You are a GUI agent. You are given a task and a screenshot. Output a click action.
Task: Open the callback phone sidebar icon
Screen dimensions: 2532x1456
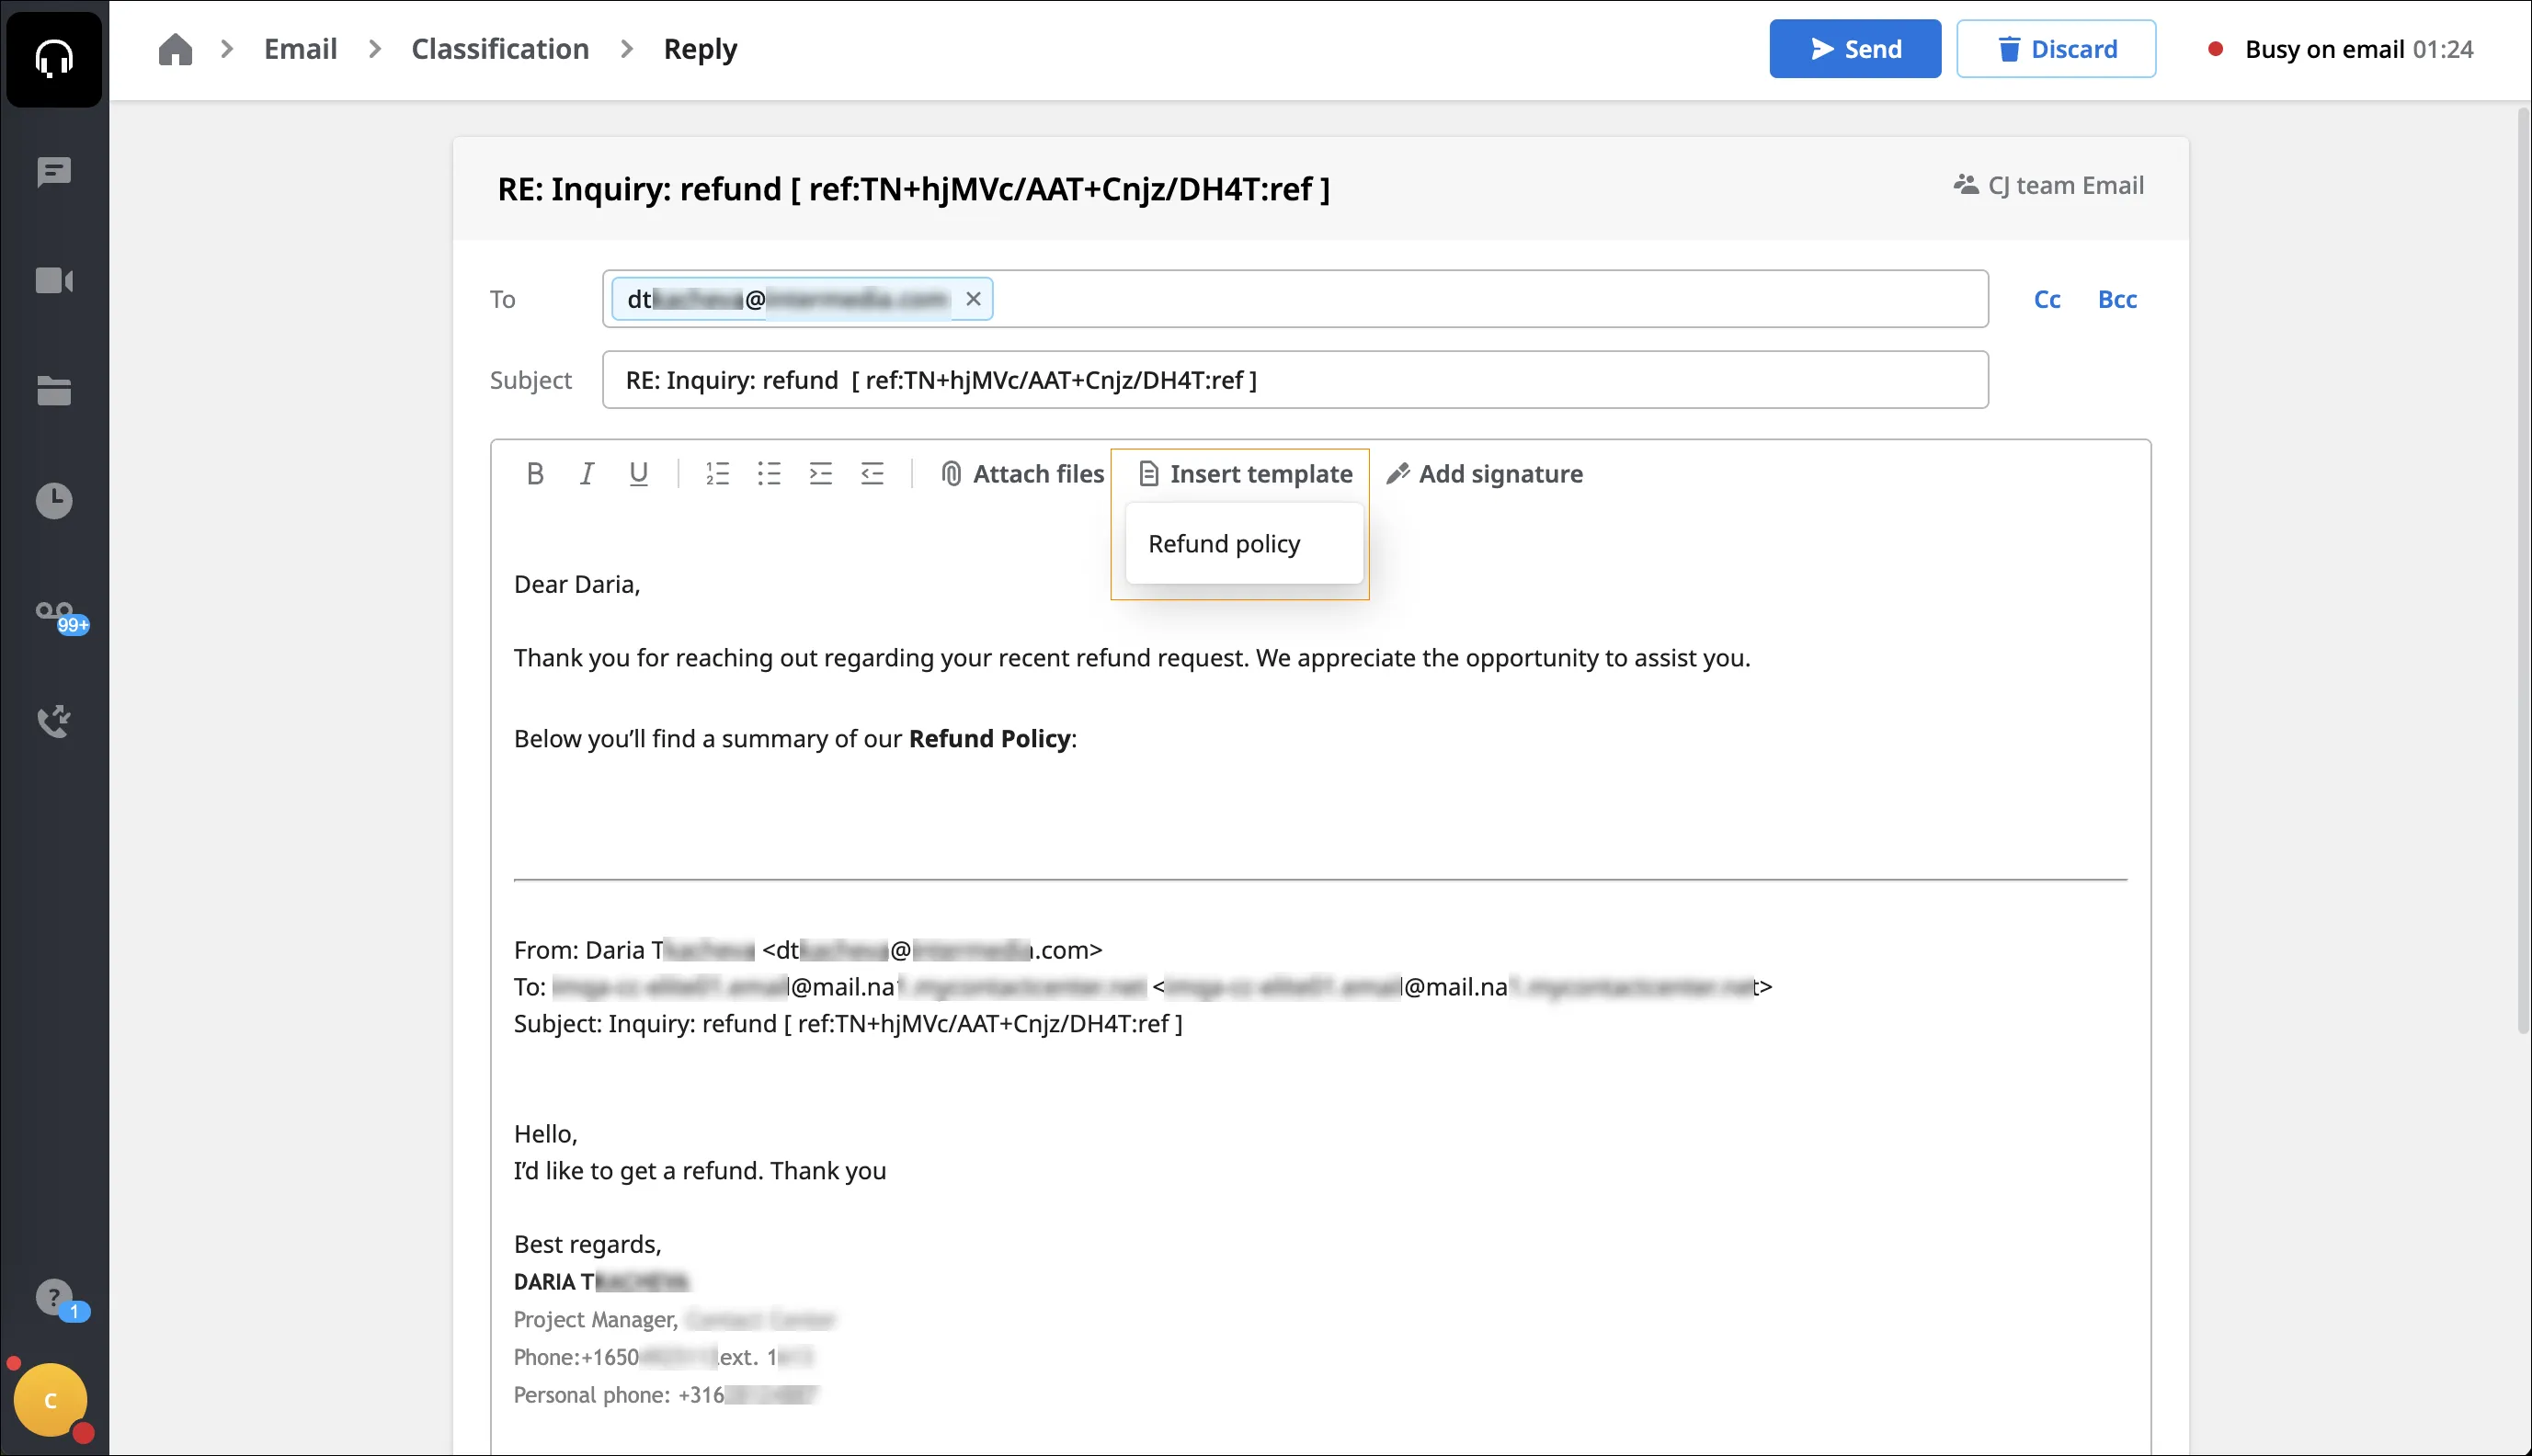(54, 721)
